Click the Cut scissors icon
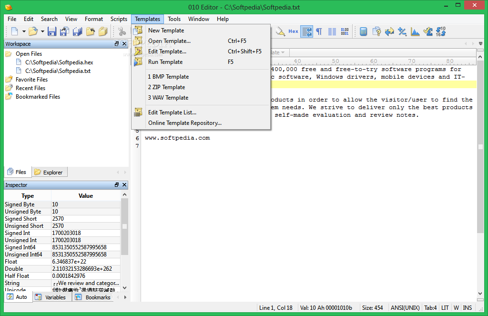The height and width of the screenshot is (316, 488). (x=122, y=31)
